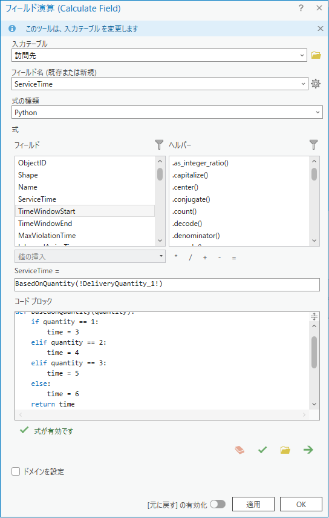Open help with question mark icon
The width and height of the screenshot is (329, 518).
click(301, 8)
